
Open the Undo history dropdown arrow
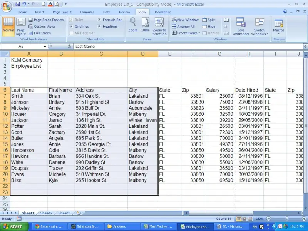pyautogui.click(x=28, y=4)
